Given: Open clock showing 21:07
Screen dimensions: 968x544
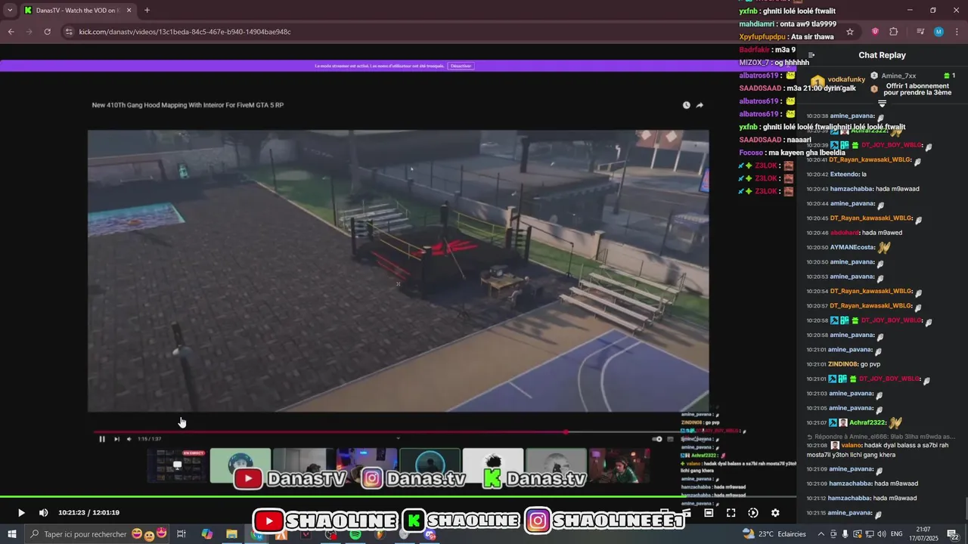Looking at the screenshot, I should click(x=924, y=534).
